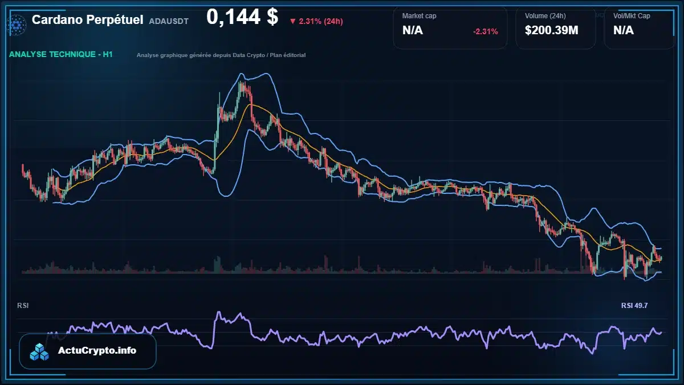Click the 0,144 $ price value
The image size is (684, 385).
(x=242, y=17)
